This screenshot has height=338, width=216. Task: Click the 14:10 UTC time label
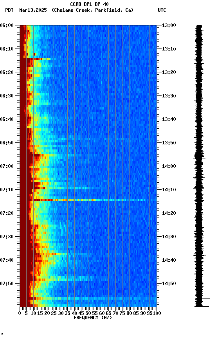[x=169, y=190]
